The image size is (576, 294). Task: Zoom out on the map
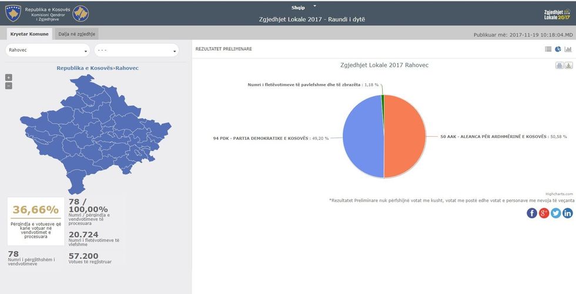pyautogui.click(x=8, y=86)
